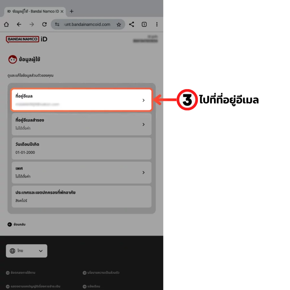Click the address bar URL field
The image size is (290, 290).
86,24
